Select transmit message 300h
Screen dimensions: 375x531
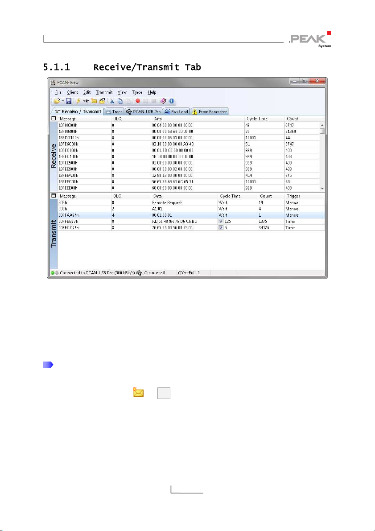(x=63, y=209)
